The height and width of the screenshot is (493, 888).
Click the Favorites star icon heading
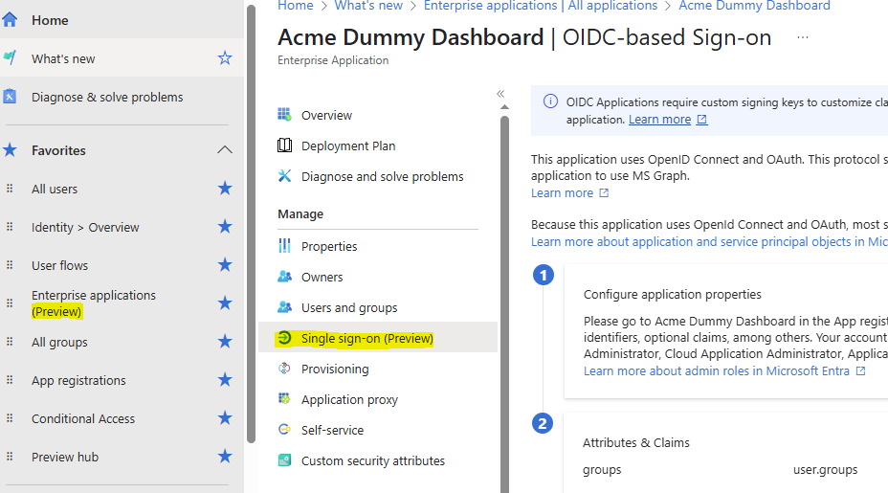click(9, 150)
